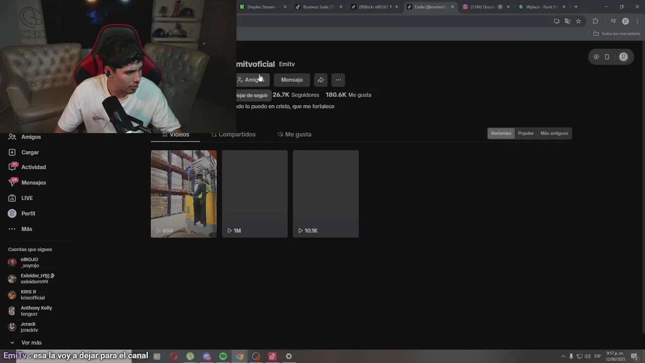
Task: Close the Business Suite browser tab
Action: (x=341, y=7)
